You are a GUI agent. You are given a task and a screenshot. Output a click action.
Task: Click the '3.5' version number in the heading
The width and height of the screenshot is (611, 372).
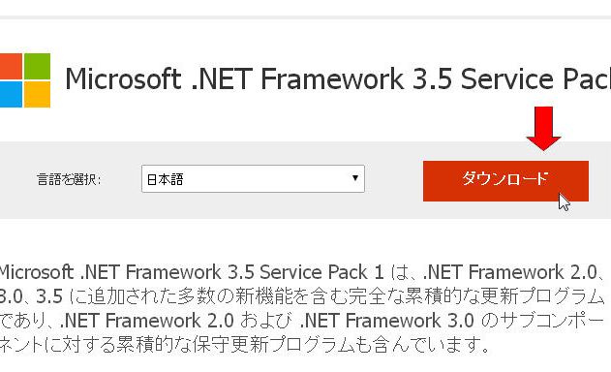point(432,78)
